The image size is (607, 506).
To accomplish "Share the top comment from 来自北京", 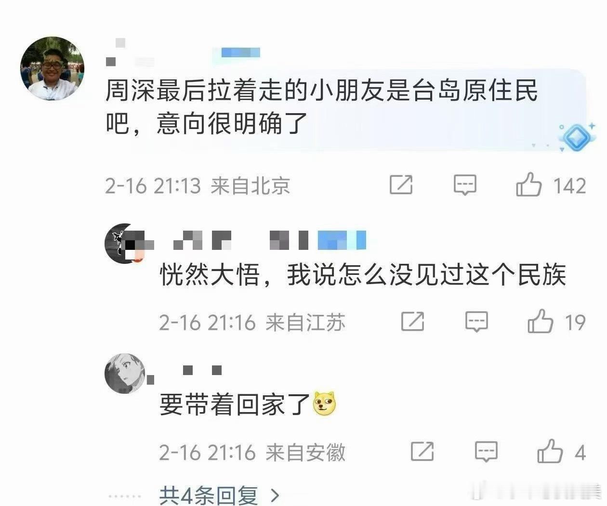I will click(x=401, y=185).
